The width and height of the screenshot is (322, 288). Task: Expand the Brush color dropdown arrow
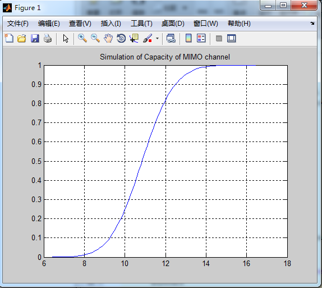point(157,38)
